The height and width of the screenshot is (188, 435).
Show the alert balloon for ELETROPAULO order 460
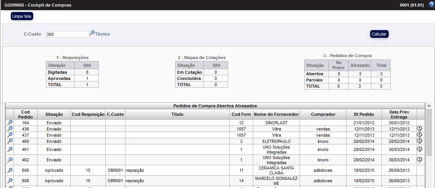[420, 141]
